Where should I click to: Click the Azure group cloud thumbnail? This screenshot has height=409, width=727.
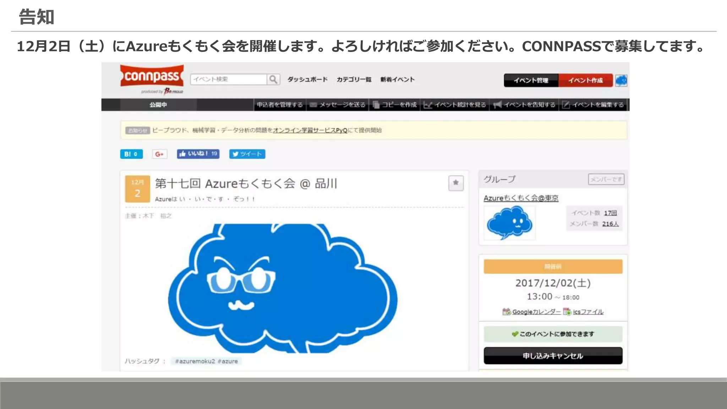tap(509, 223)
